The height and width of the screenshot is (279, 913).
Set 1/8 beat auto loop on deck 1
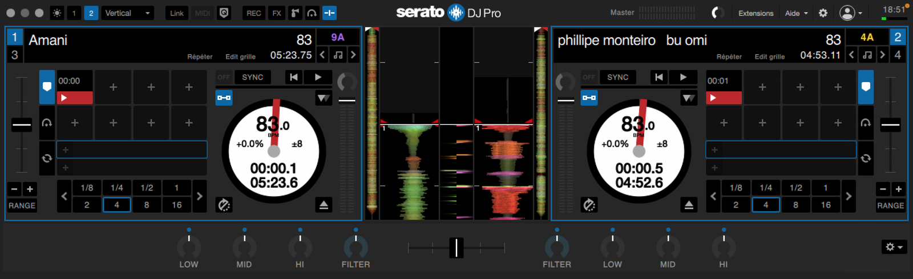coord(87,188)
